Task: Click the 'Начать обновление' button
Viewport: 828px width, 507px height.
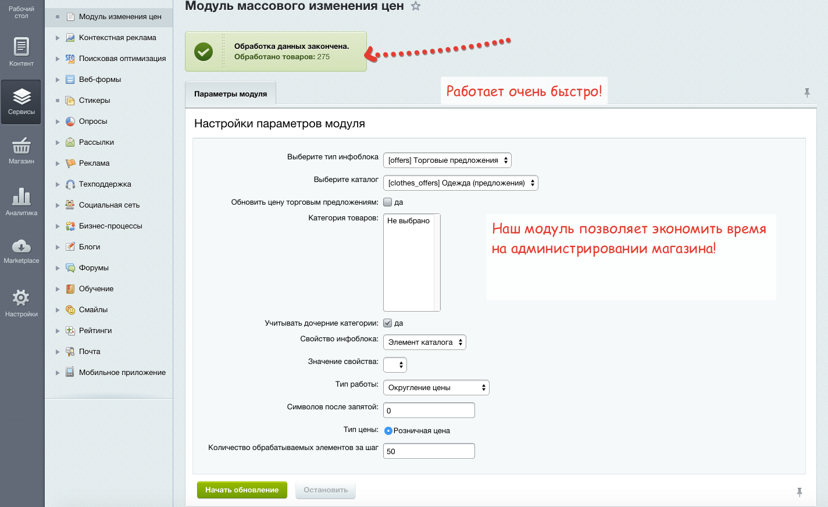Action: click(x=242, y=490)
